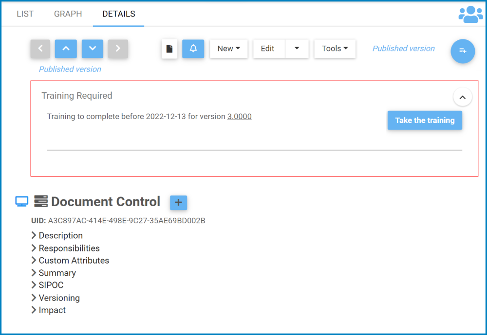Click the people icon in top right corner
Viewport: 487px width, 335px height.
click(470, 14)
